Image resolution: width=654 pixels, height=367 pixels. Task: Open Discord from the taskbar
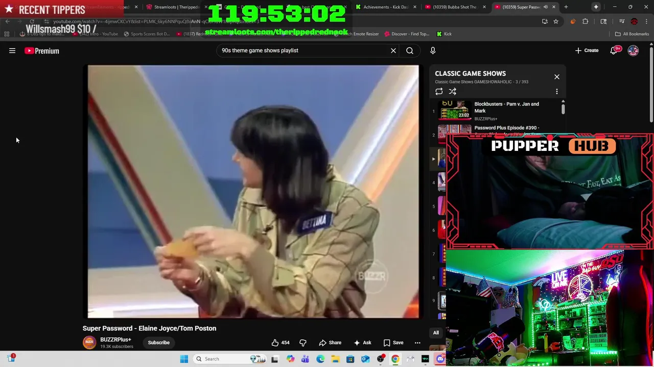(440, 359)
